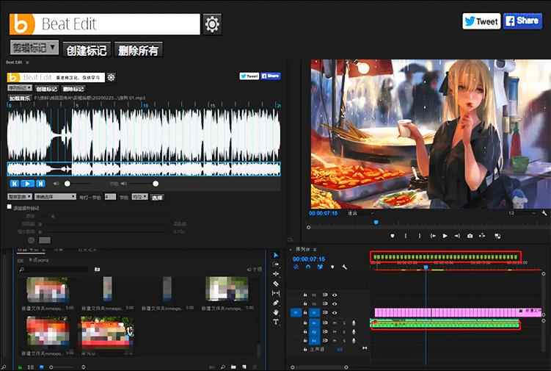Share via the large Tweet button
This screenshot has width=551, height=371.
click(481, 21)
